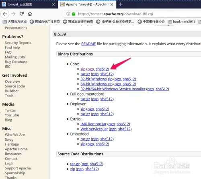
Task: Close the Apache Tomcat tab
Action: (112, 4)
